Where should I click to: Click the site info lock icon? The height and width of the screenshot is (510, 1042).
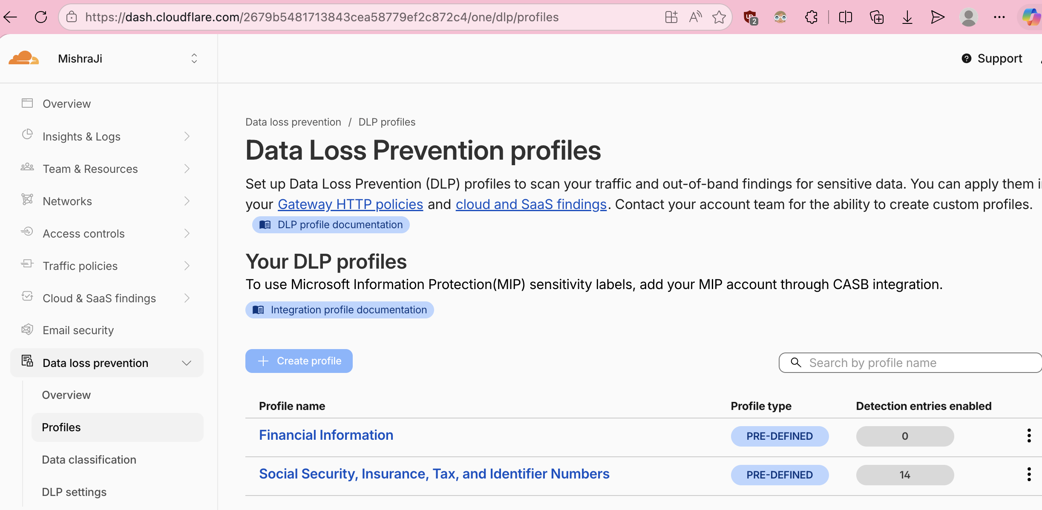click(x=72, y=17)
